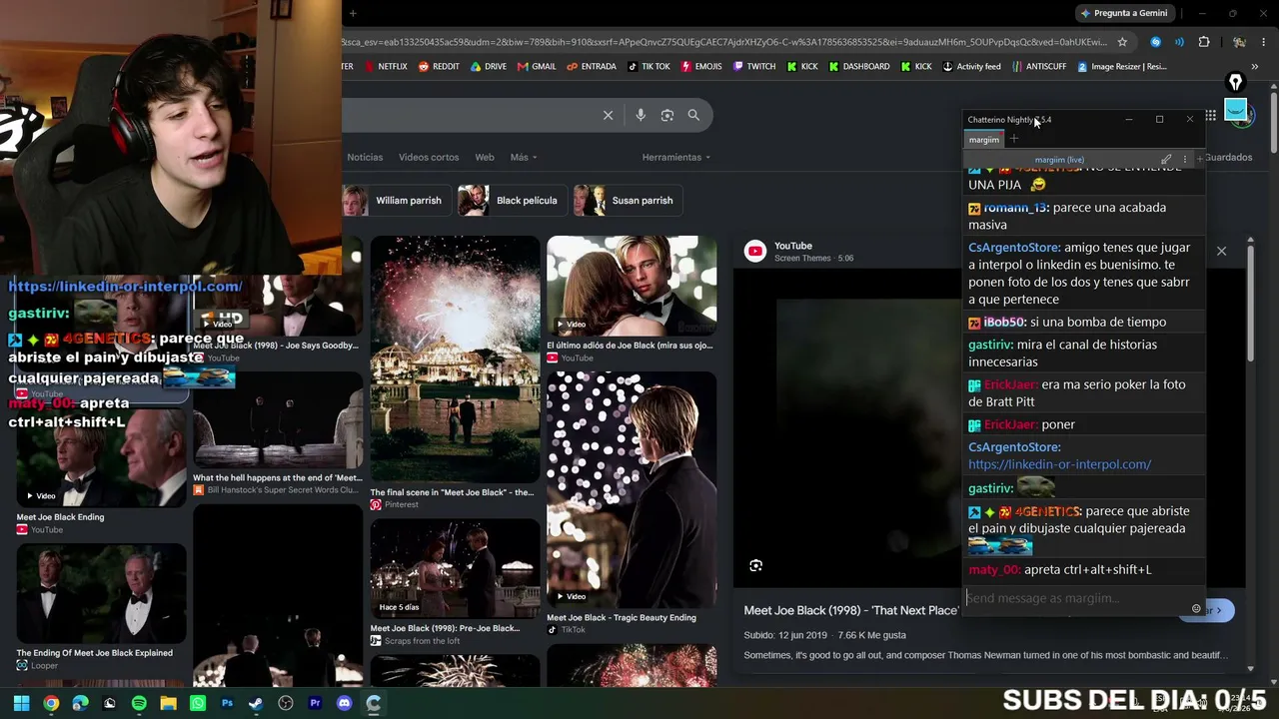Toggle Chatterino moderation mode sword icon
Viewport: 1279px width, 719px height.
[1166, 160]
